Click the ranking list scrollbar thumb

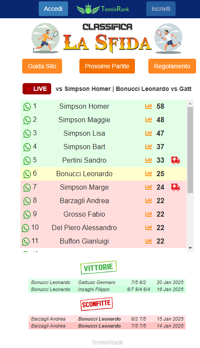tap(190, 150)
